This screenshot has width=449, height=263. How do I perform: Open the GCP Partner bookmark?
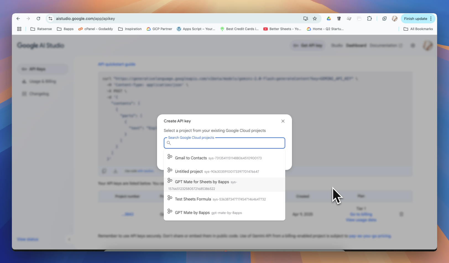point(159,29)
